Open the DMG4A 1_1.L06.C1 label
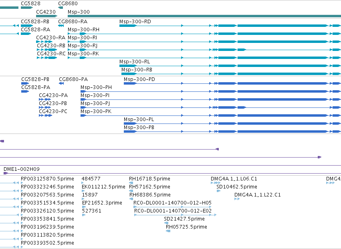This screenshot has width=341, height=249. click(234, 179)
